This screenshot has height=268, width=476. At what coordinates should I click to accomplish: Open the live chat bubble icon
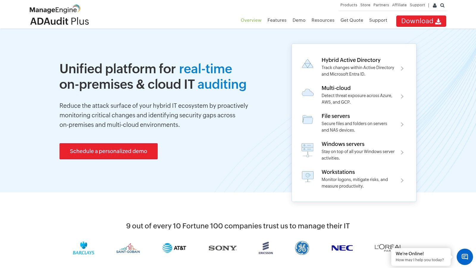(x=464, y=257)
